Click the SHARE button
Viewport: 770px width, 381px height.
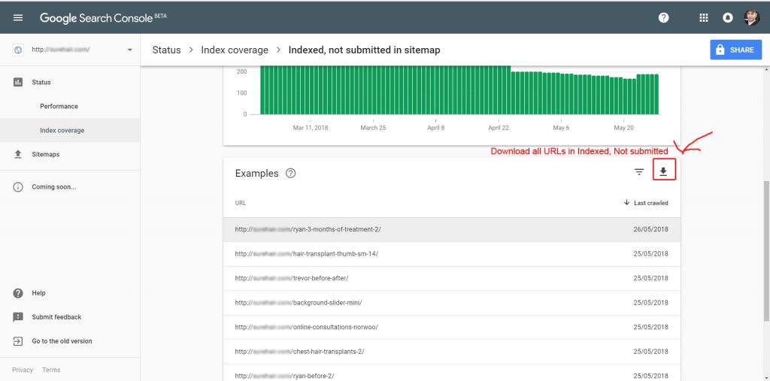tap(735, 50)
